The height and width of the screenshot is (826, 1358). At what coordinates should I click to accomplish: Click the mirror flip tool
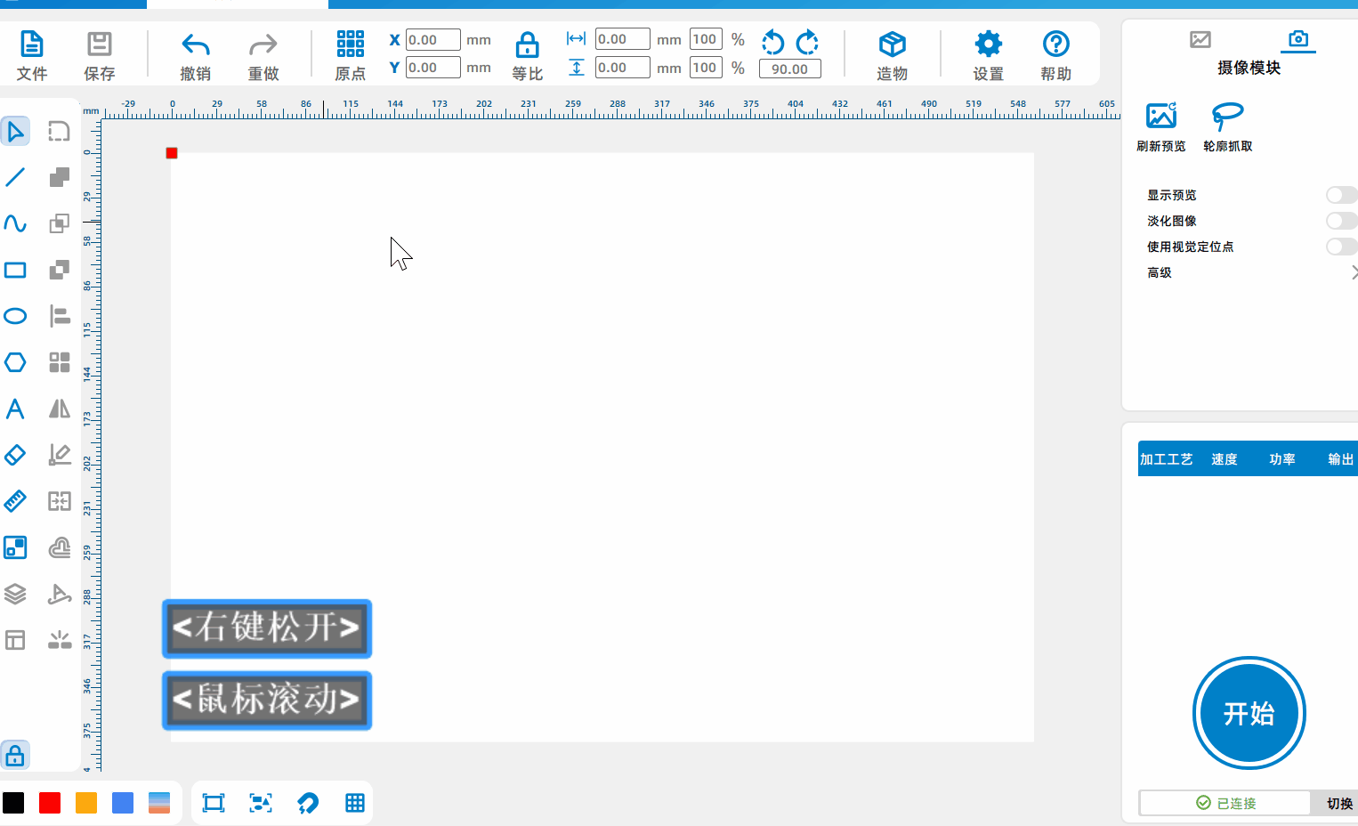pos(60,409)
